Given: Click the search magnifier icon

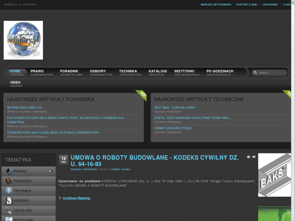Looking at the screenshot, I should (255, 73).
